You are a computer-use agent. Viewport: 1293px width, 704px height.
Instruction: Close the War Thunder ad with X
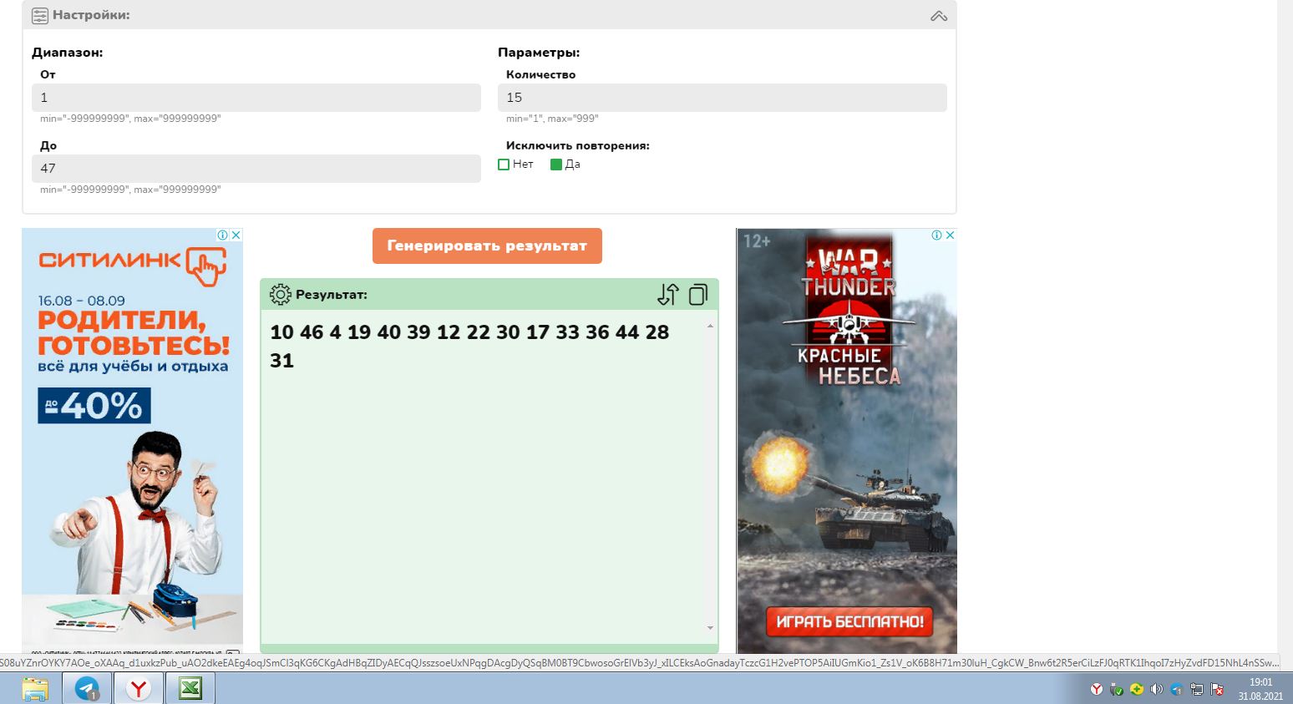[x=951, y=236]
